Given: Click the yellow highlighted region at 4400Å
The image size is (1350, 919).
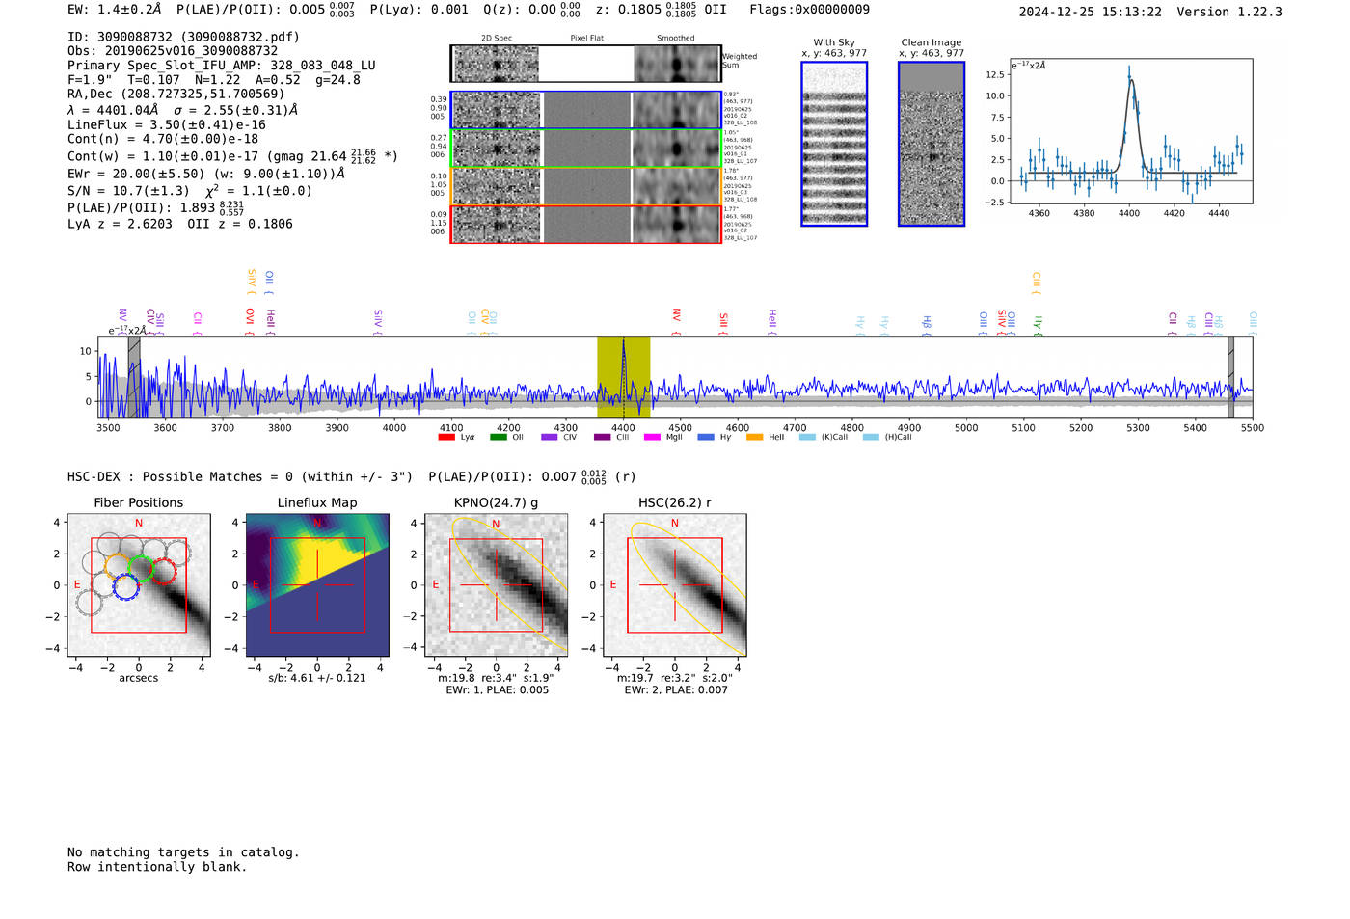Looking at the screenshot, I should pyautogui.click(x=623, y=376).
